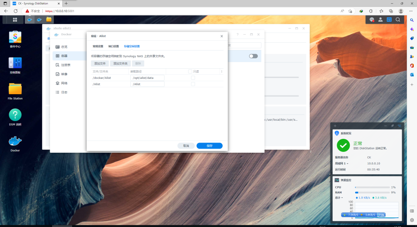Click the 保存 button

tap(210, 146)
